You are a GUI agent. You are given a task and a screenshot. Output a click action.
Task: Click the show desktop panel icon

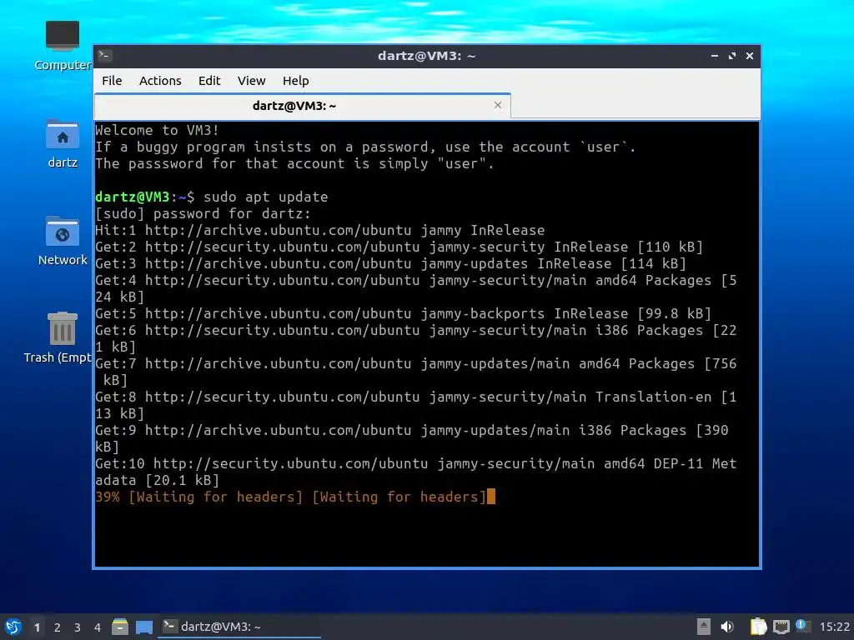click(x=143, y=627)
